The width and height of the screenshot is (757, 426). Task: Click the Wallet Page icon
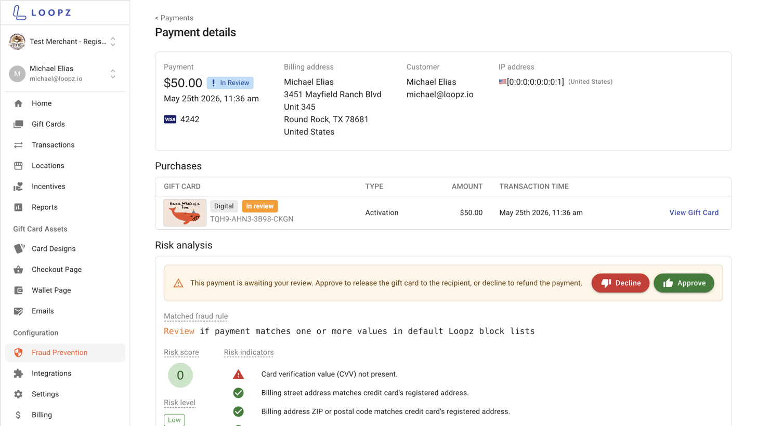click(18, 290)
